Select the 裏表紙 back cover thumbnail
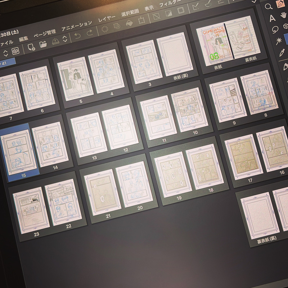This screenshot has height=288, width=288. point(243,37)
